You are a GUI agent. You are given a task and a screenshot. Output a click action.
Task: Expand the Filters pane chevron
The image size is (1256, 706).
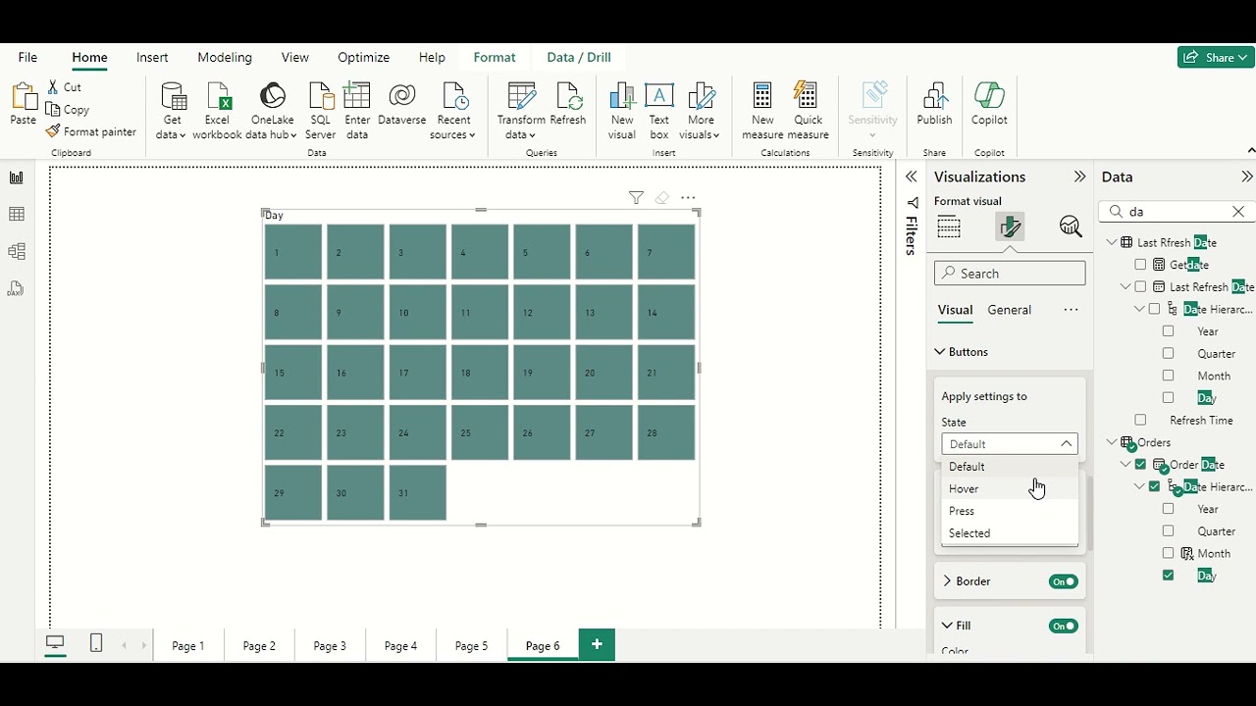click(912, 176)
